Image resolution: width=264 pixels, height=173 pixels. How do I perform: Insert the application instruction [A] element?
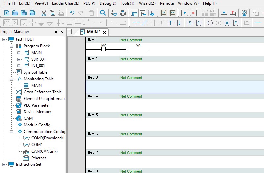point(227,23)
